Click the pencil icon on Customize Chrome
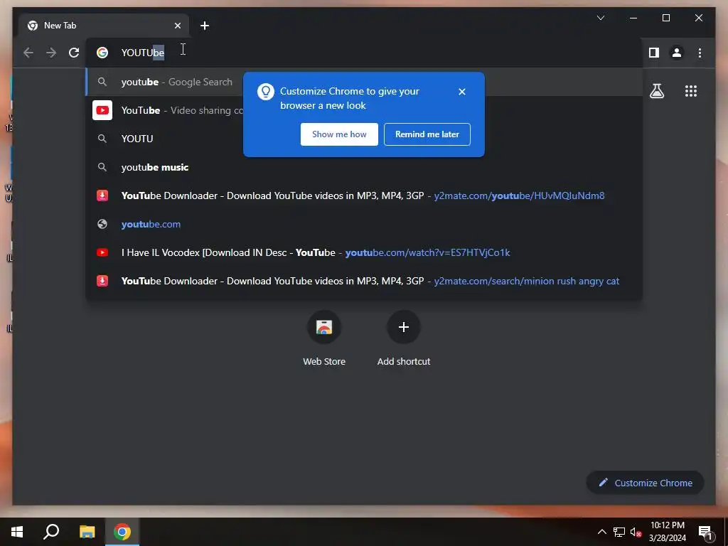728x546 pixels. 603,483
